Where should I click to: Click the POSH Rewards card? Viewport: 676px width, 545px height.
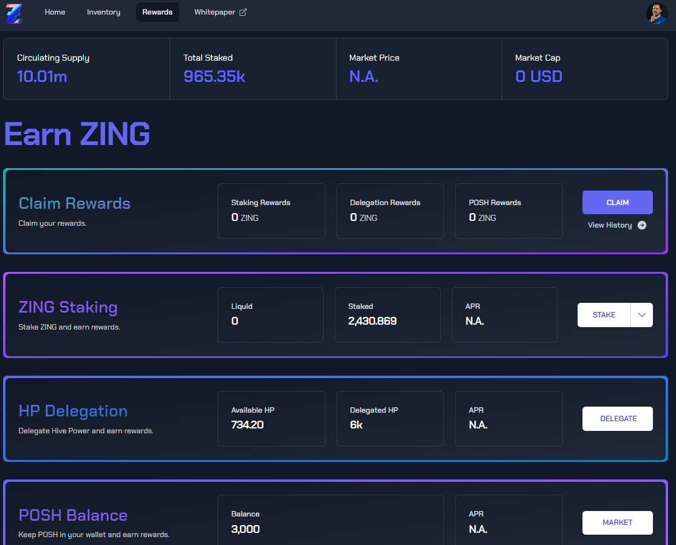pos(509,211)
